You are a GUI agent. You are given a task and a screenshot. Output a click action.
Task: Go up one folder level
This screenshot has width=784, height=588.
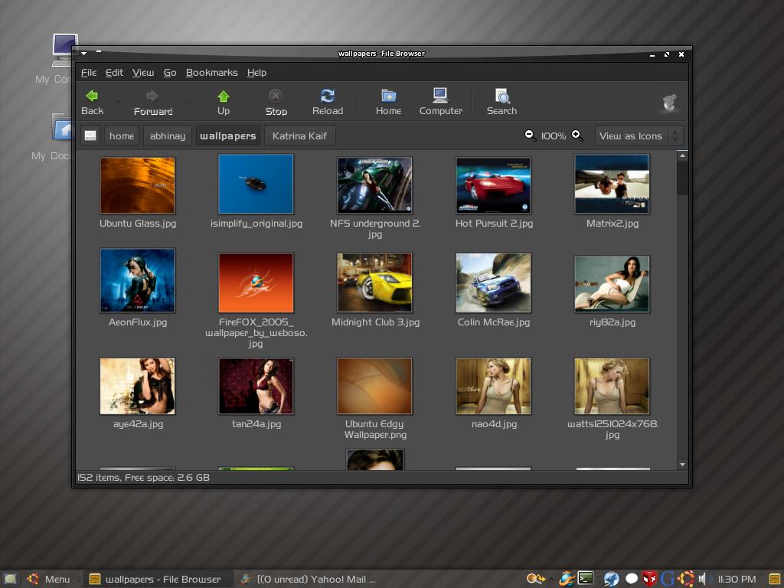(224, 96)
